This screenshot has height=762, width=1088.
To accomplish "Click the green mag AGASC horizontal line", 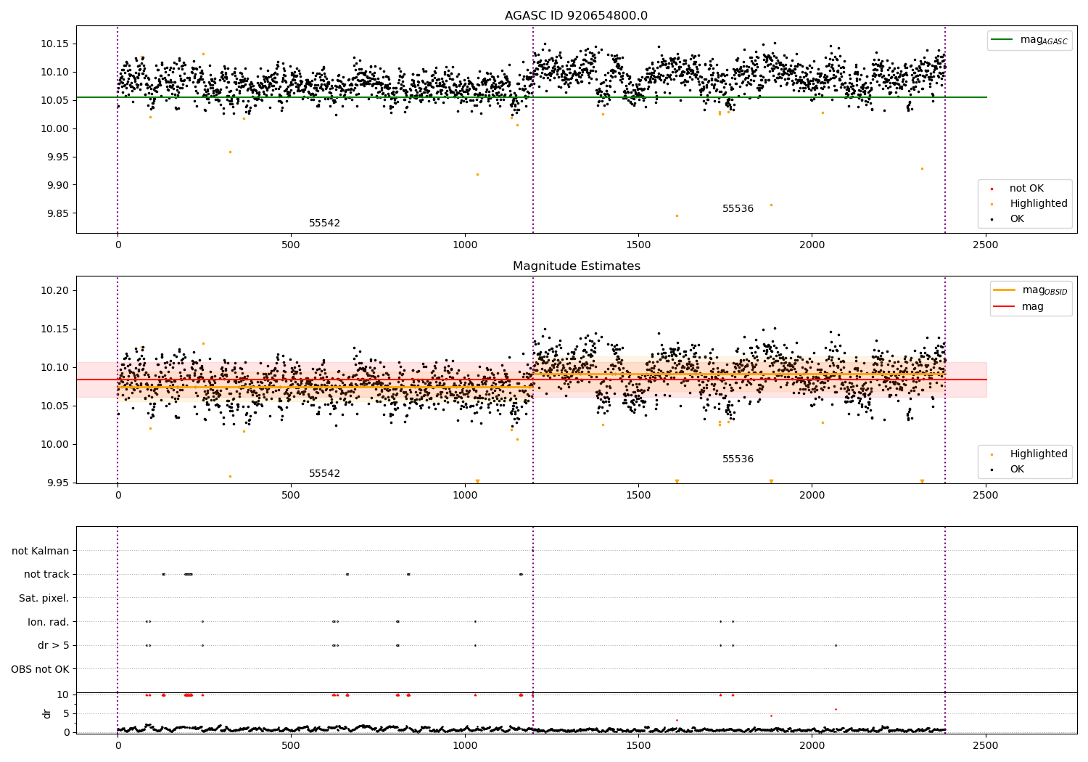I will [531, 97].
